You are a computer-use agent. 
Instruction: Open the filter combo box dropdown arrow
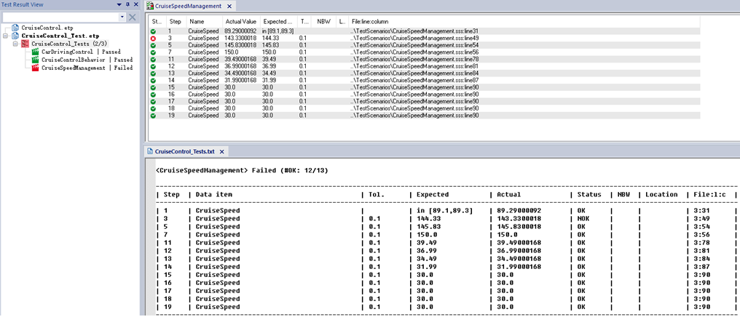pos(122,17)
